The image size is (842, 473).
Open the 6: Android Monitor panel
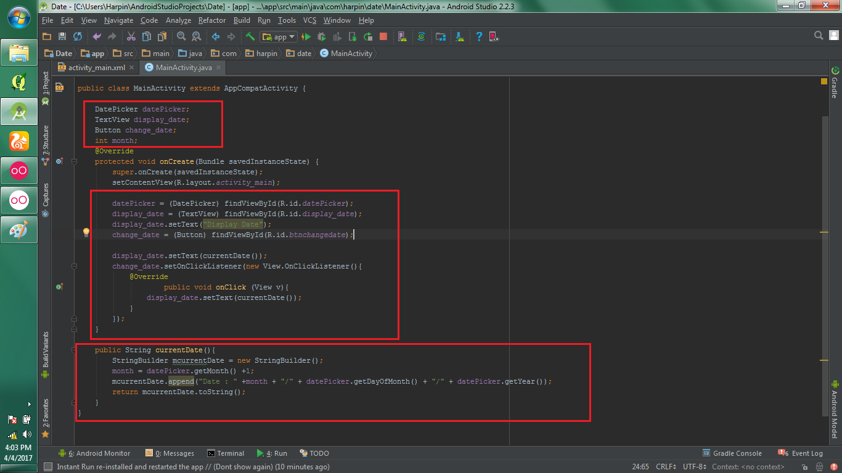94,453
